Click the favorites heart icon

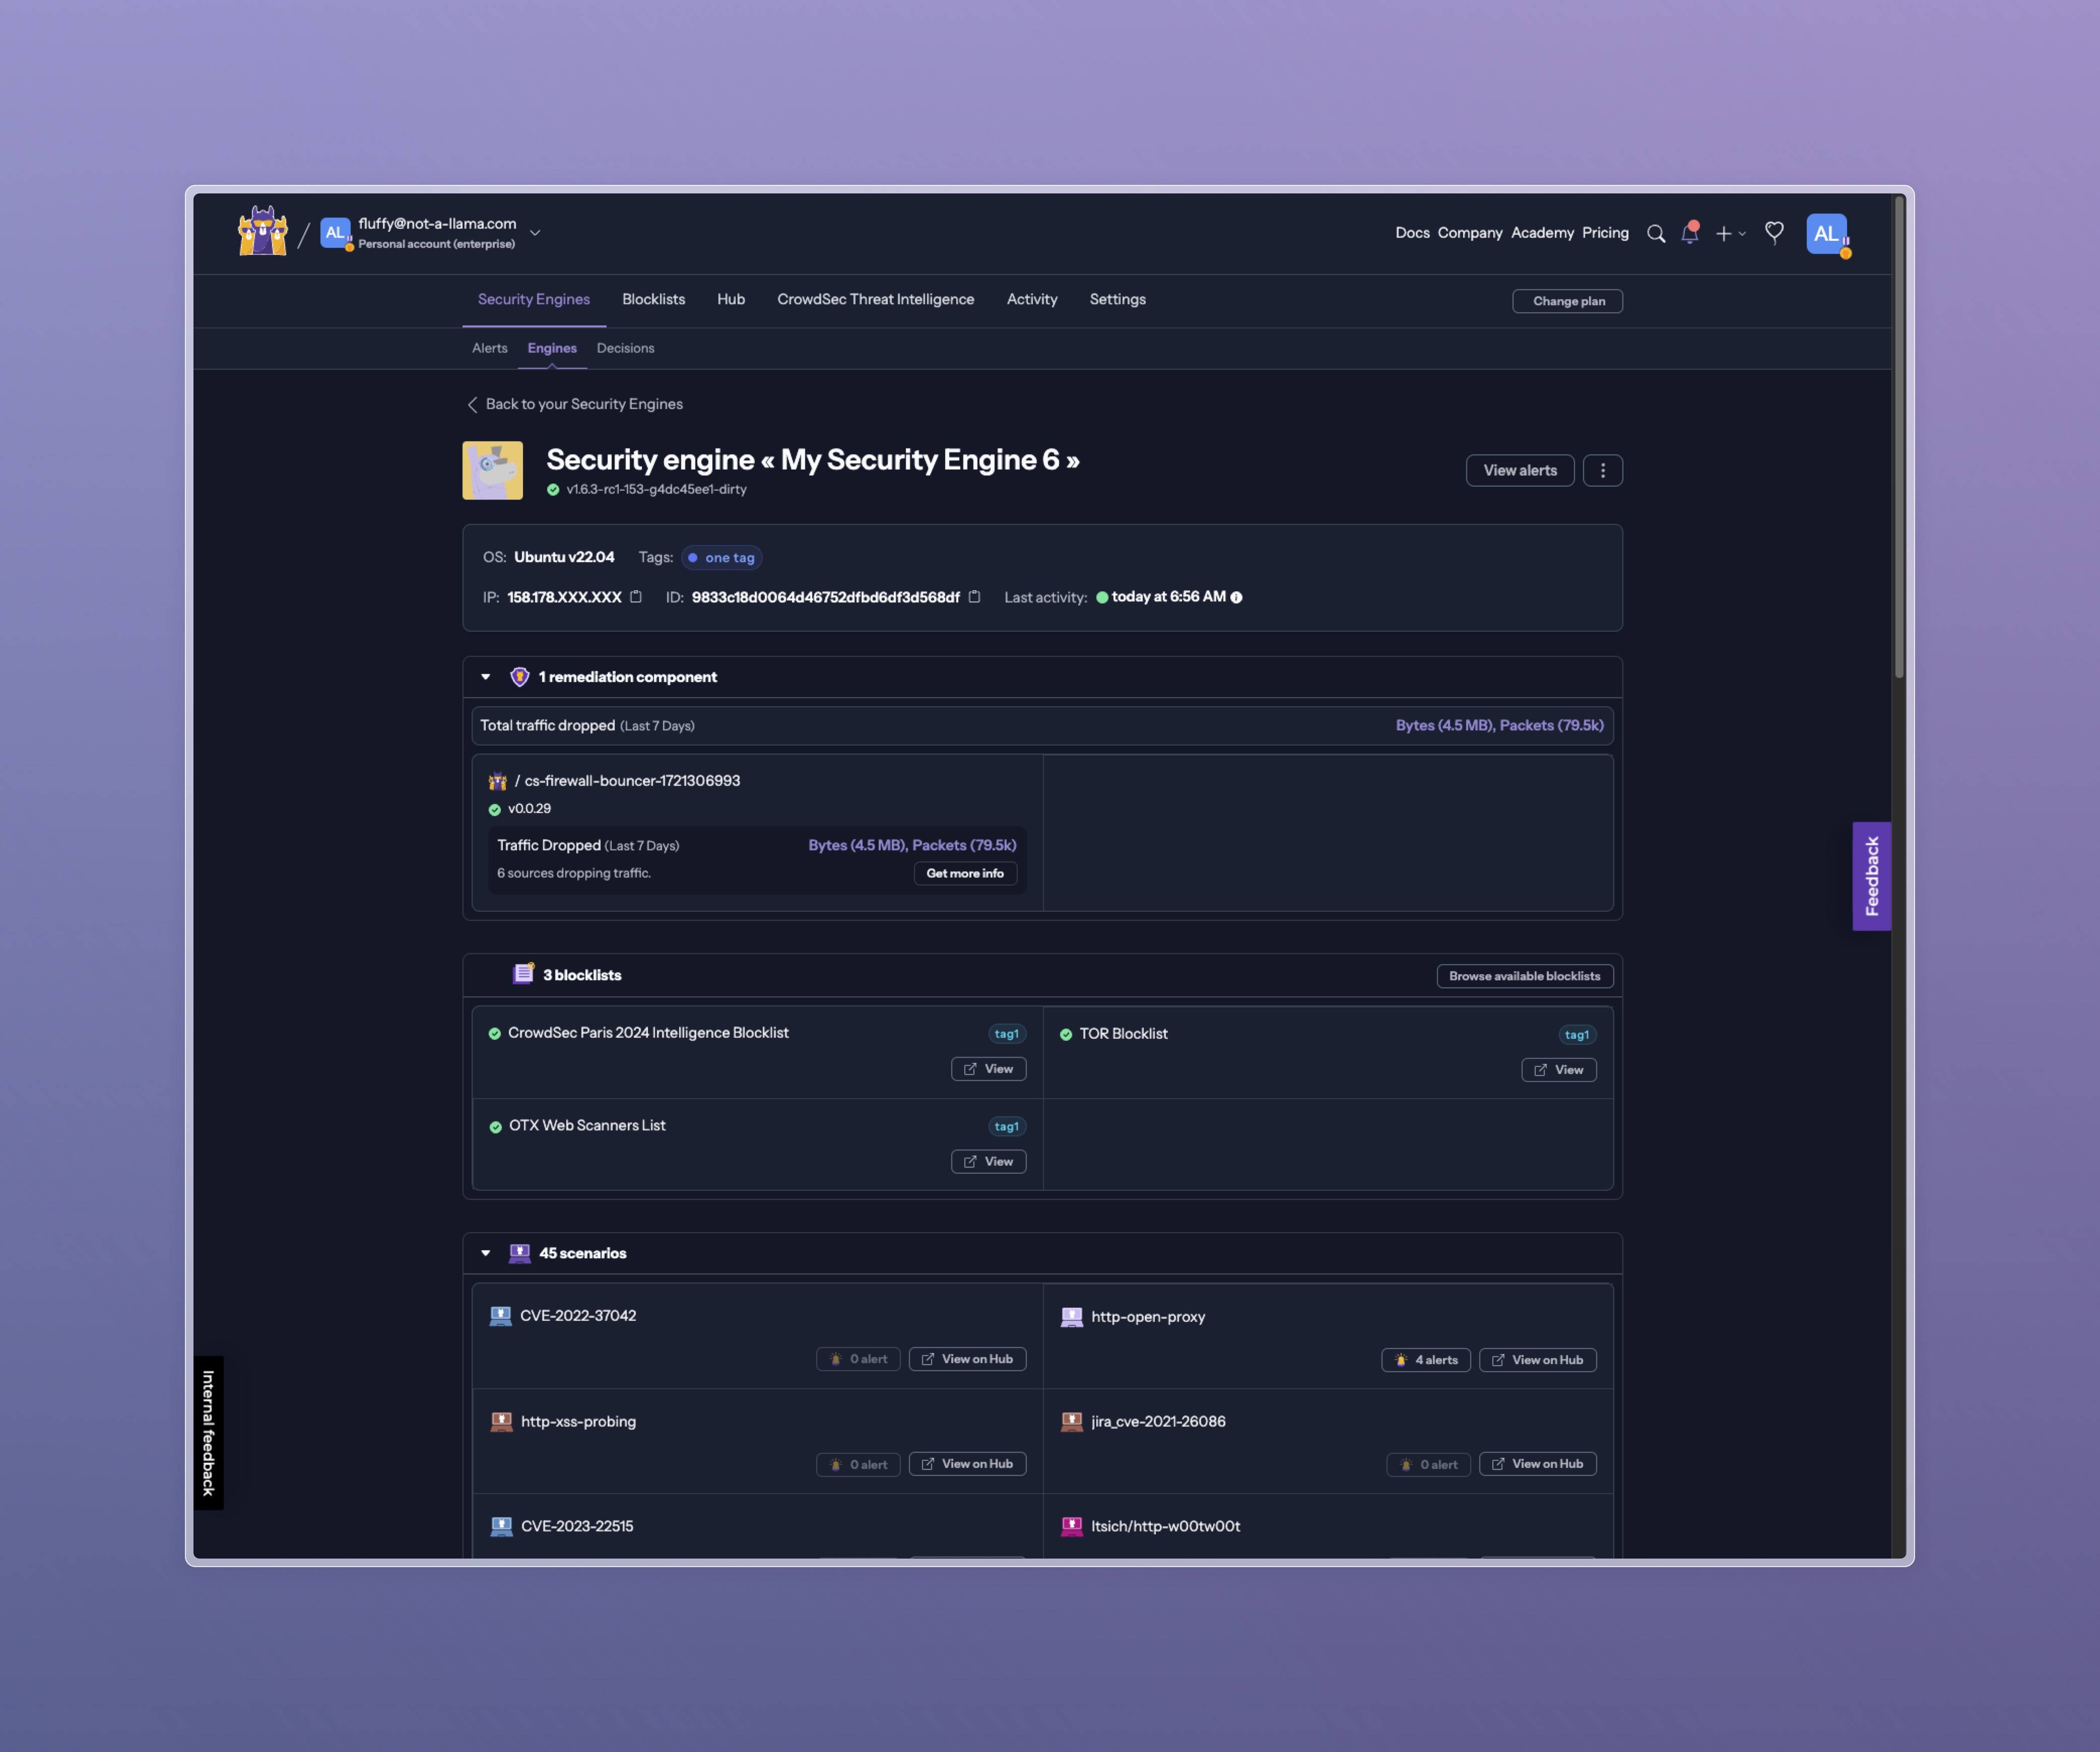click(1774, 232)
